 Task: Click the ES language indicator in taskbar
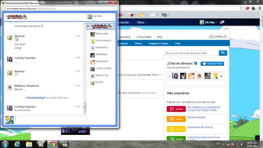(218, 144)
